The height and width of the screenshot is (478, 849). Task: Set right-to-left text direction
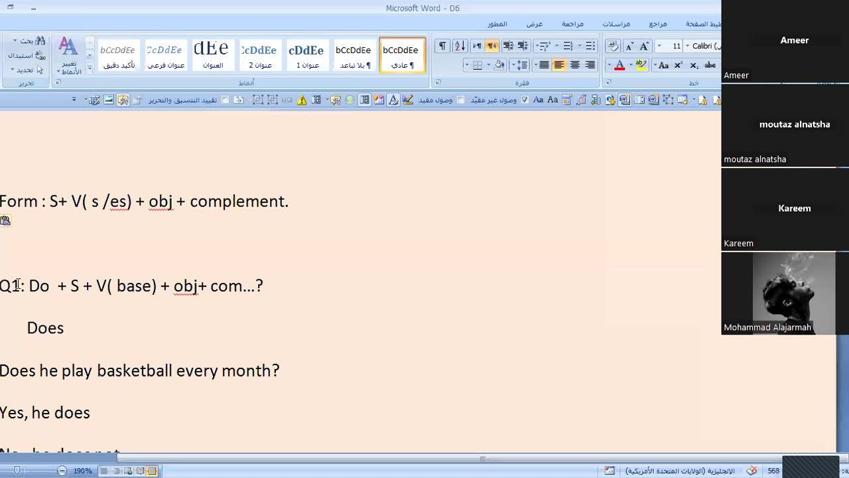[x=492, y=46]
